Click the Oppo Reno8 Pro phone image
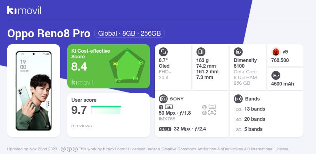The image size is (316, 154). click(34, 91)
